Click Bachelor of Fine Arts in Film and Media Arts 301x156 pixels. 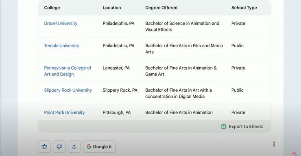(184, 49)
